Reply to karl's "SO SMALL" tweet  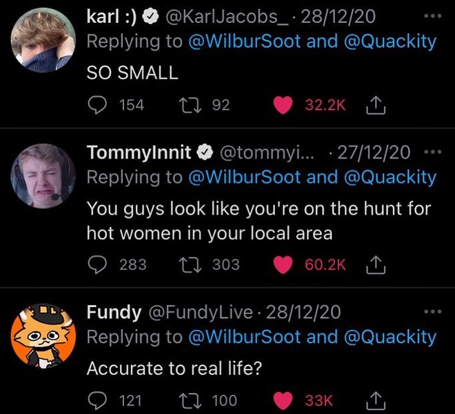(96, 105)
